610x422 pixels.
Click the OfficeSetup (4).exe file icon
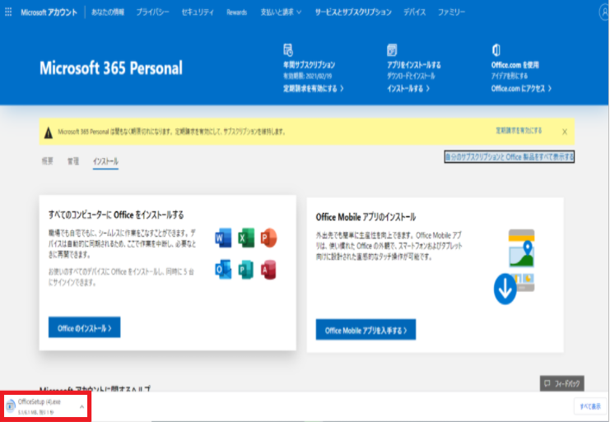click(11, 406)
